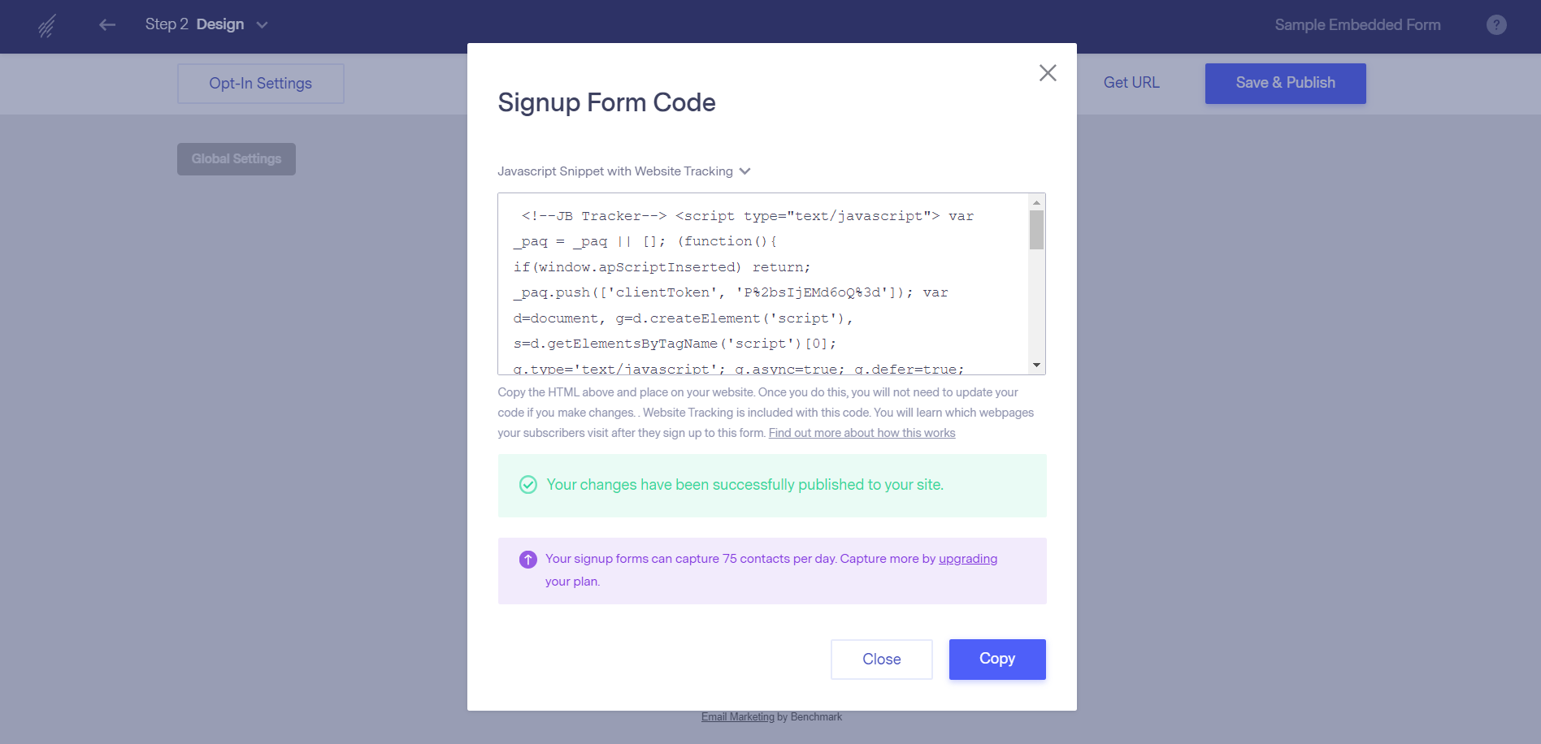The image size is (1541, 744).
Task: Click the Copy button
Action: click(x=997, y=660)
